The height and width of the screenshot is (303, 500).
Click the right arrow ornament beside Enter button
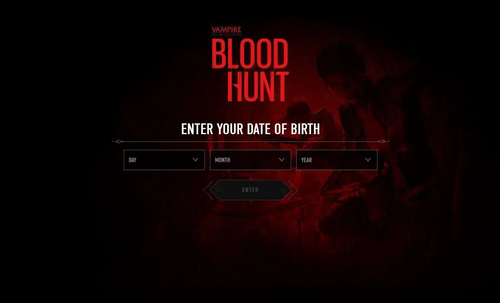pos(293,190)
